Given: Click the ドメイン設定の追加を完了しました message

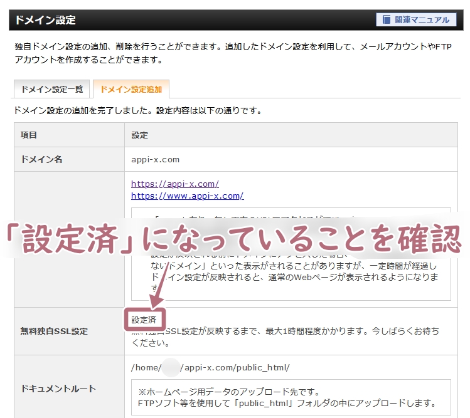Looking at the screenshot, I should (x=138, y=110).
